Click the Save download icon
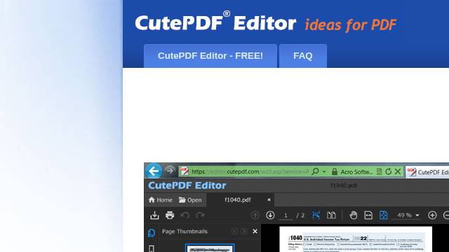The width and height of the screenshot is (449, 252). click(154, 215)
